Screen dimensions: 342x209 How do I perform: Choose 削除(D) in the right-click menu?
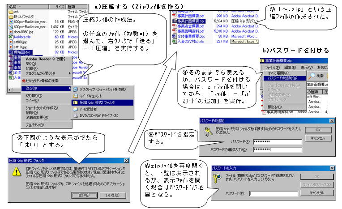(32, 113)
